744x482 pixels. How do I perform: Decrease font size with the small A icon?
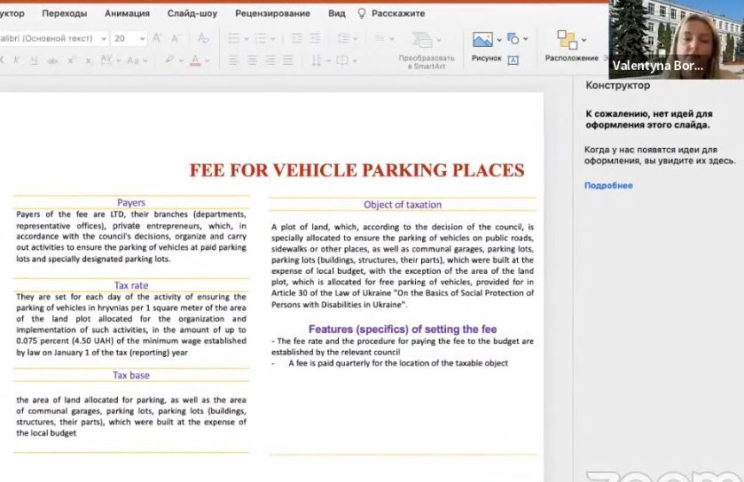[x=176, y=38]
